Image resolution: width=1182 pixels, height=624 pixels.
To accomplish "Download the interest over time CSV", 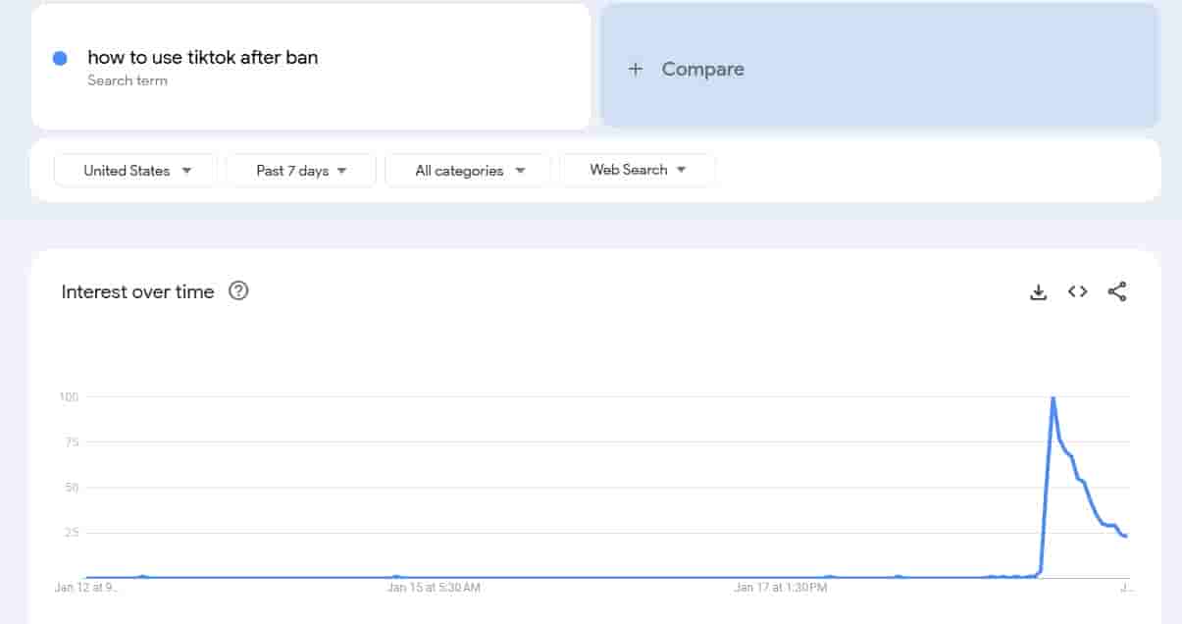I will [1038, 291].
